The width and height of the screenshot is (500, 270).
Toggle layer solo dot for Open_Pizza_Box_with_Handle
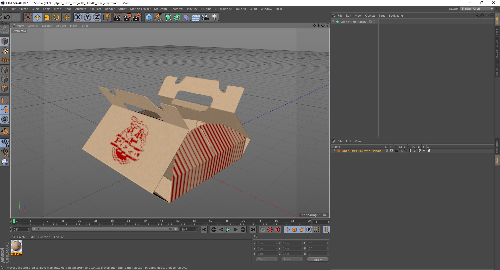click(x=387, y=151)
